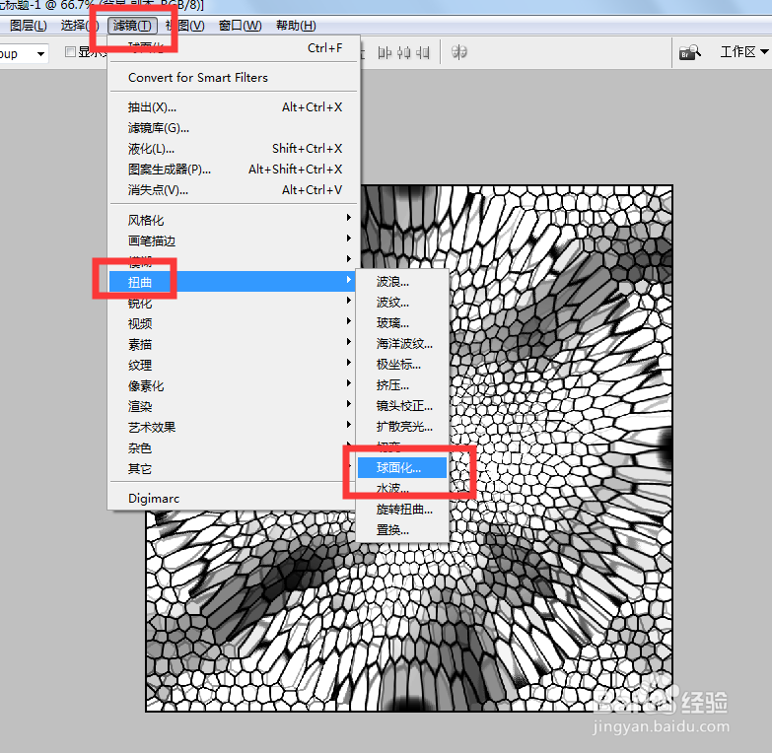Screen dimensions: 772x753
Task: Expand the 杂色 submenu
Action: (234, 447)
